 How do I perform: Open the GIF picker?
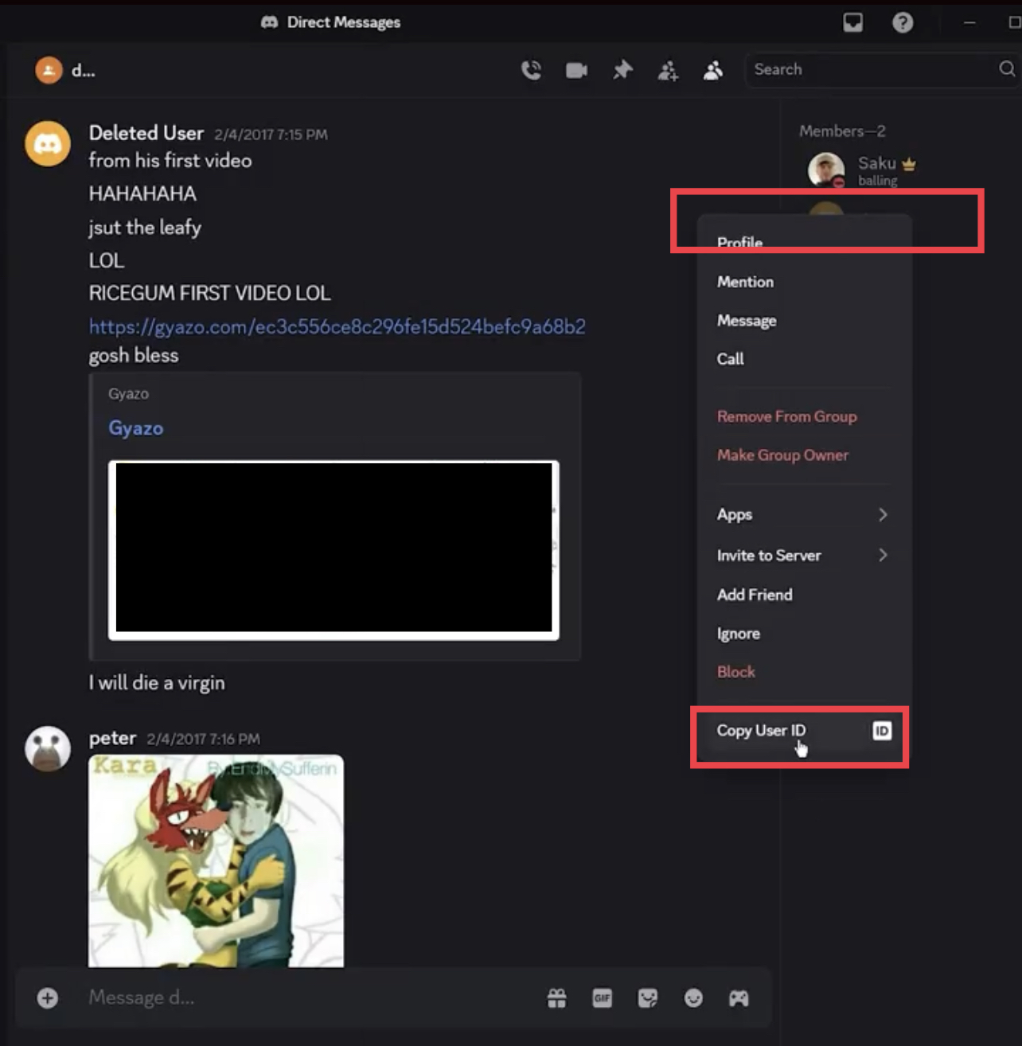(x=603, y=997)
